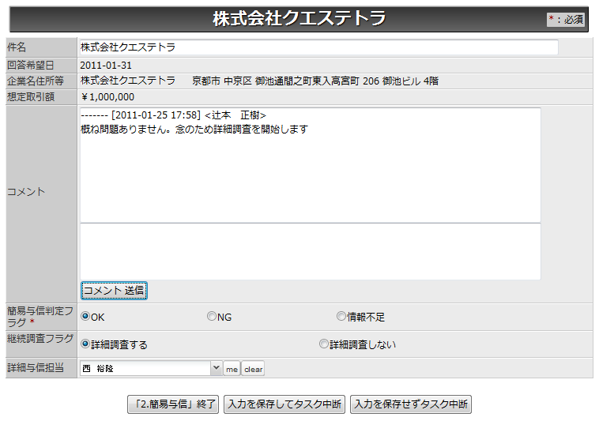Click the clear button

253,369
